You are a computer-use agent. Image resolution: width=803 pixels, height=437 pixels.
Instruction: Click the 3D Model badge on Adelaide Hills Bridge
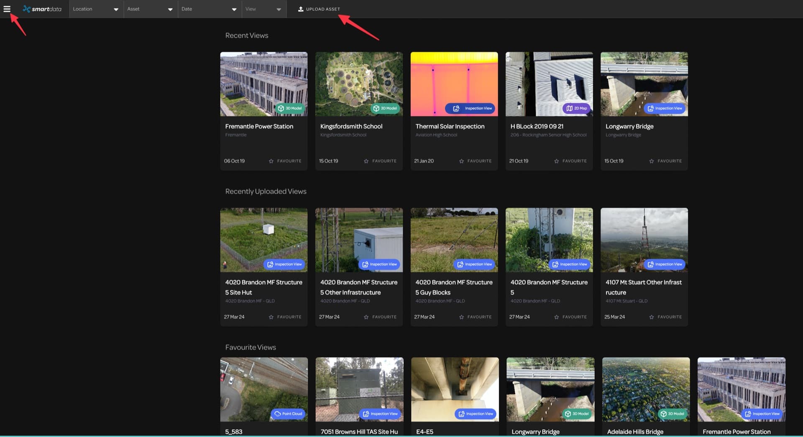pos(672,414)
